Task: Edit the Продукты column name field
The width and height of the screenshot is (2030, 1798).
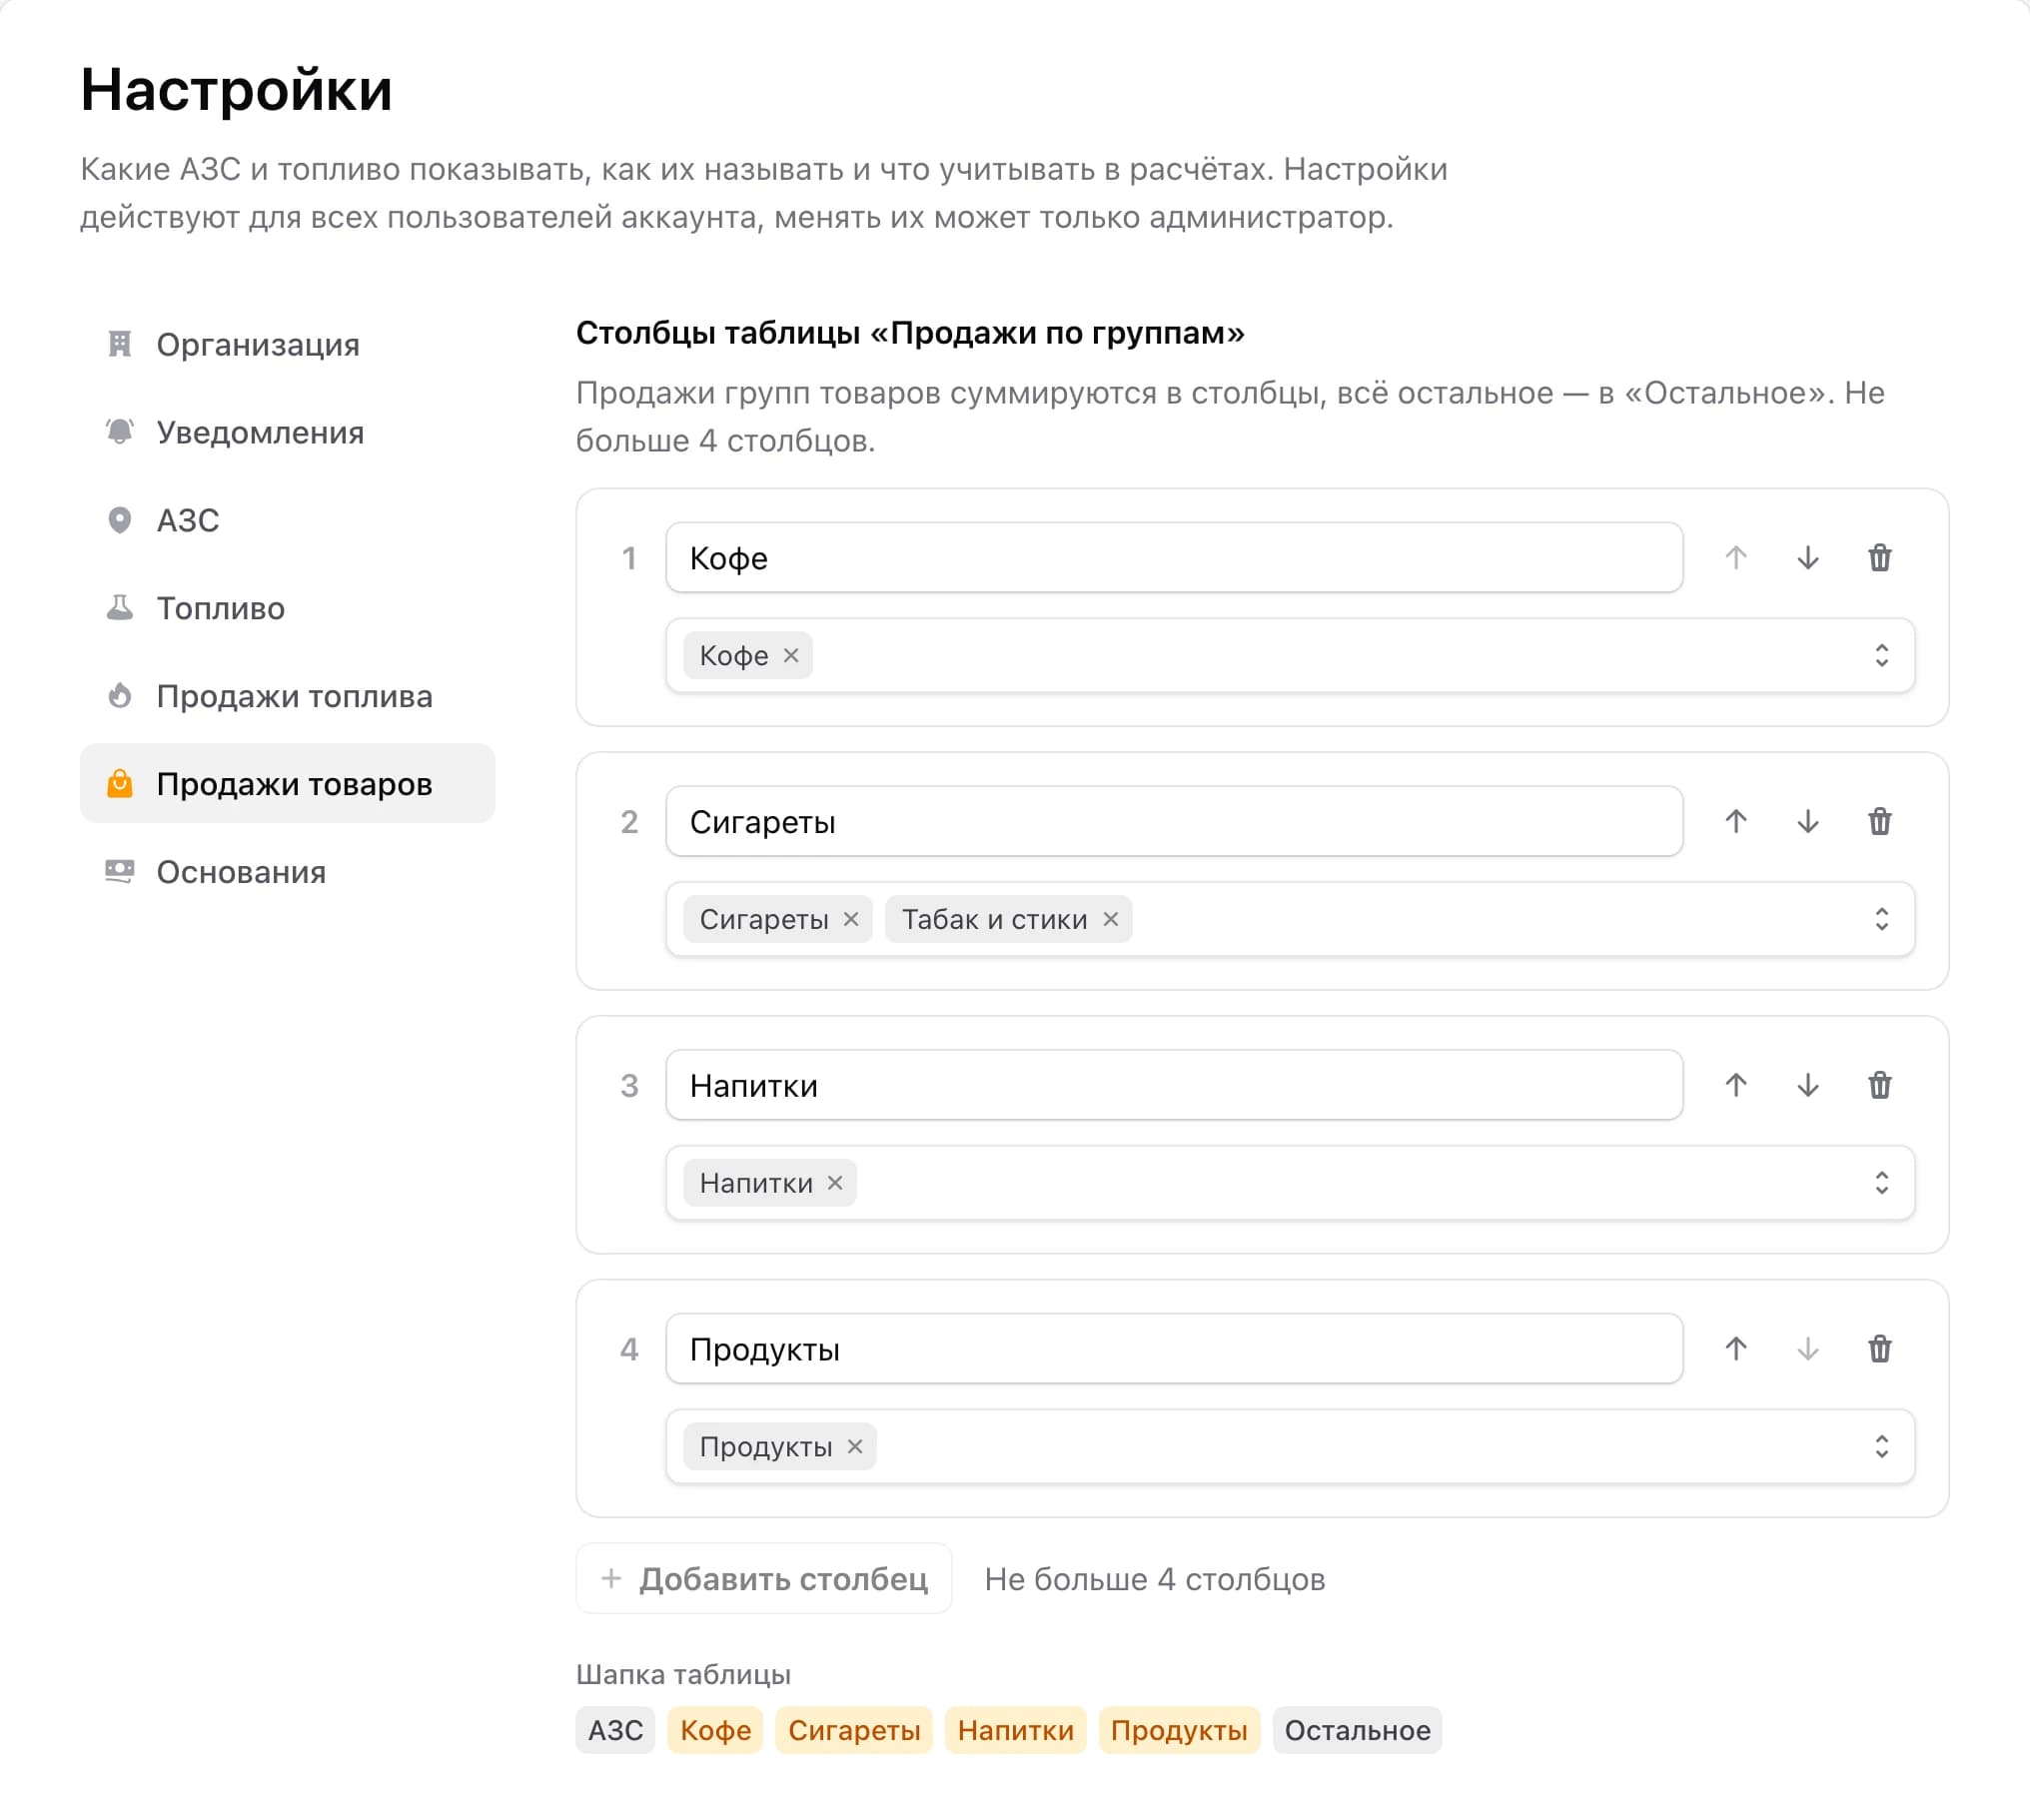Action: point(1174,1348)
